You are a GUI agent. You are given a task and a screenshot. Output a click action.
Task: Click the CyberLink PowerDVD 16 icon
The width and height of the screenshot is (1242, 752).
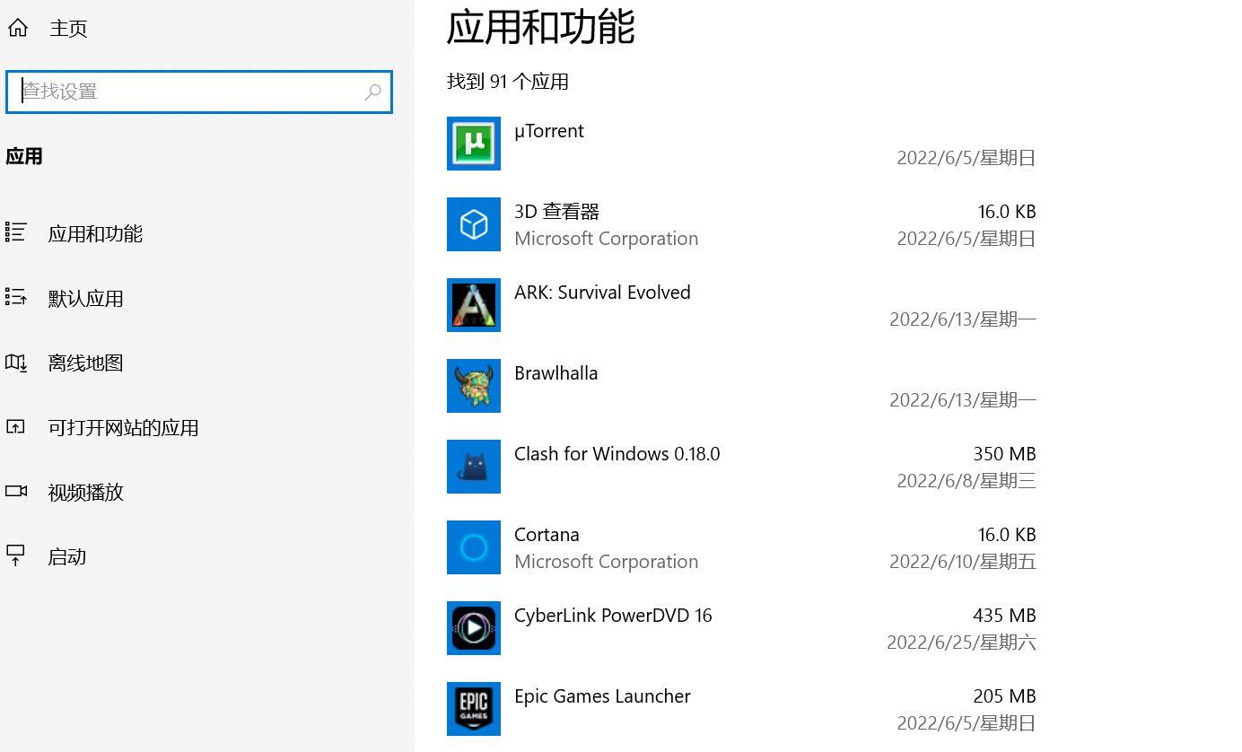click(474, 628)
